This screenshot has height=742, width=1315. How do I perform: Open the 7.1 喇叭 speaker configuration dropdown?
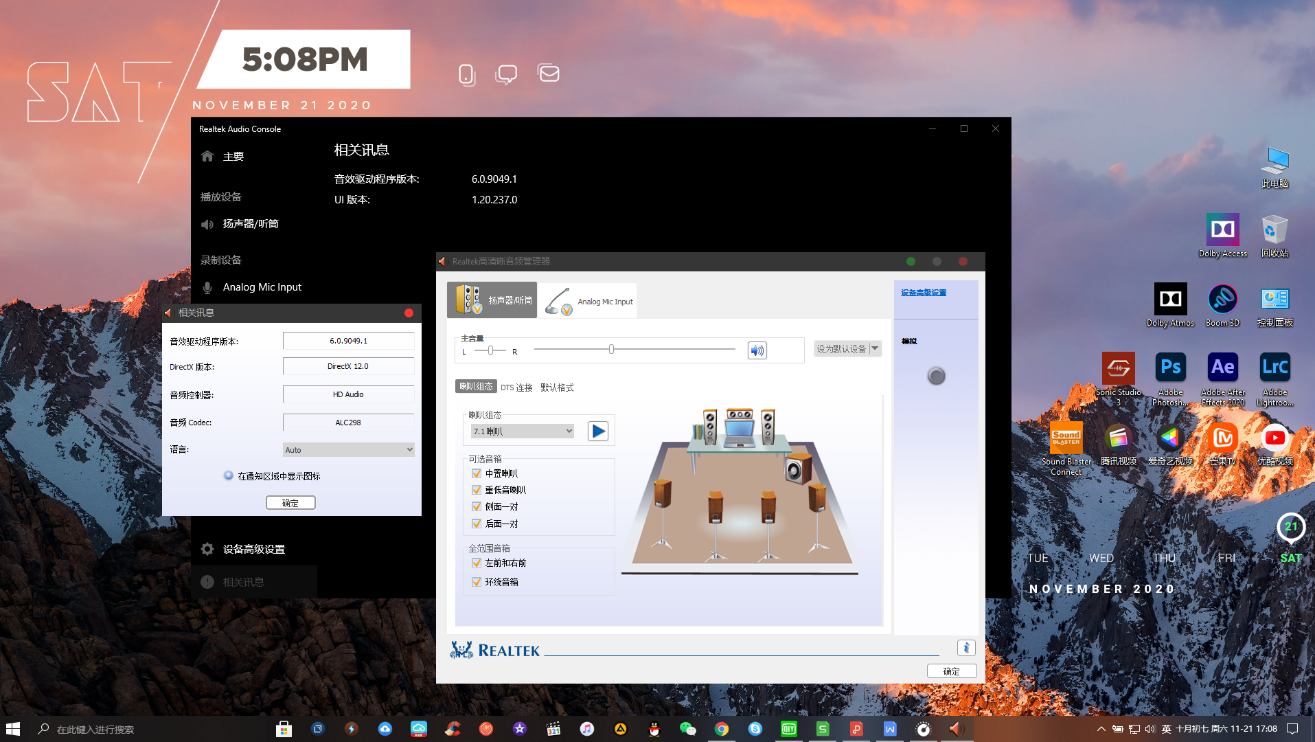coord(523,431)
